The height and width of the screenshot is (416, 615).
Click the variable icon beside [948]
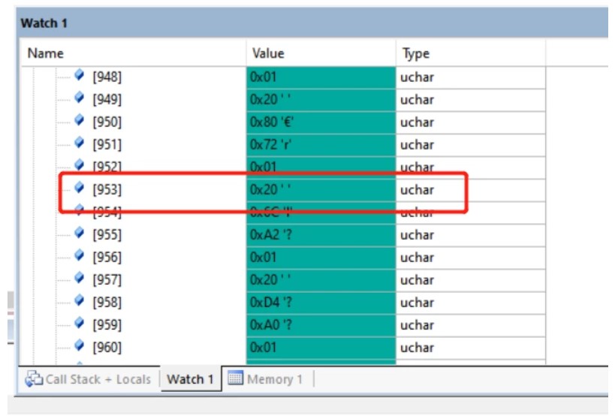pos(80,74)
